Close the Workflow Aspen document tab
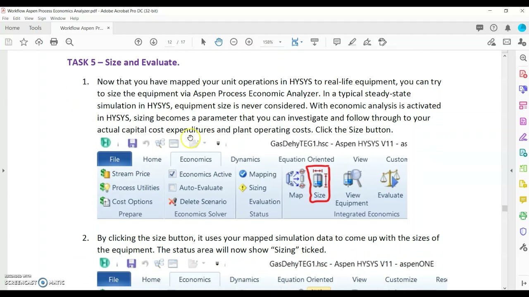The height and width of the screenshot is (297, 529). [x=108, y=28]
